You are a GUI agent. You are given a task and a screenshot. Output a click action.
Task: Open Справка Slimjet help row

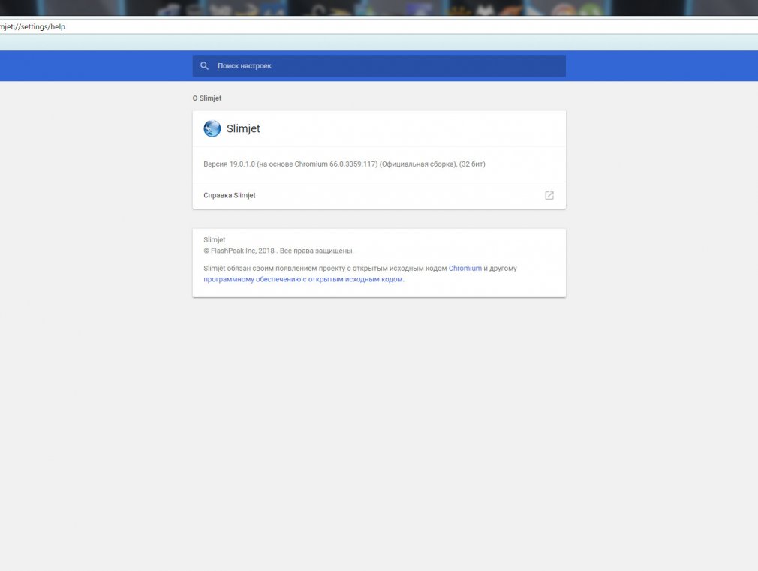click(x=379, y=195)
